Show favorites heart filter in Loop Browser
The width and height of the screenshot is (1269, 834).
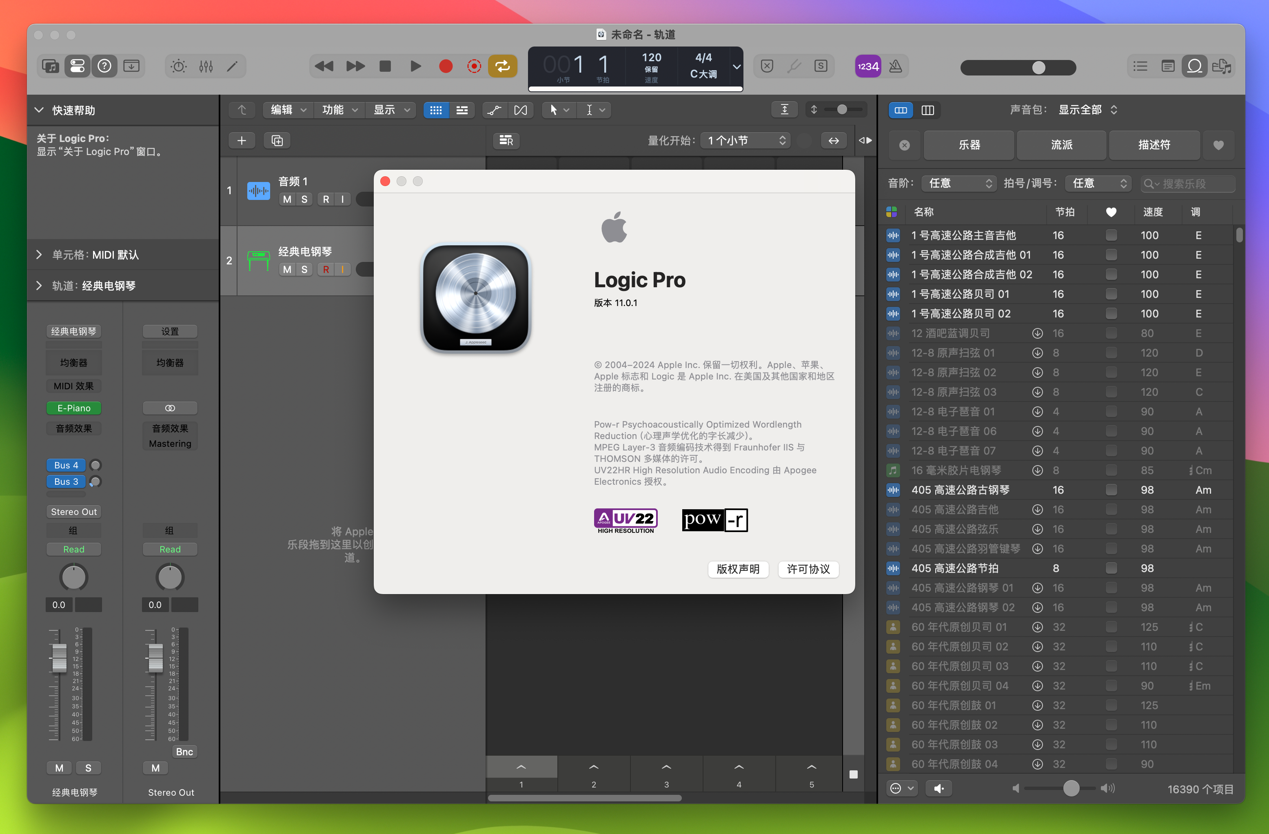(1218, 145)
